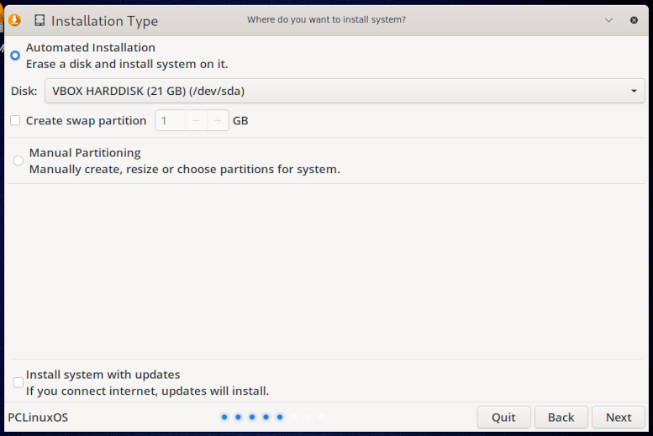Proceed with the Next button

click(x=619, y=418)
